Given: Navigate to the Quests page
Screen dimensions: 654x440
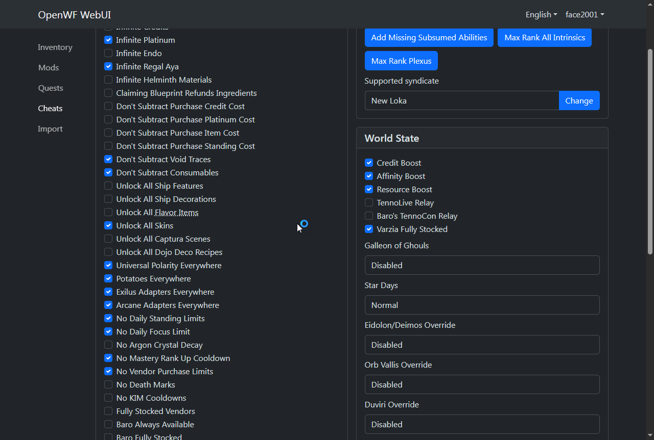Looking at the screenshot, I should coord(51,88).
